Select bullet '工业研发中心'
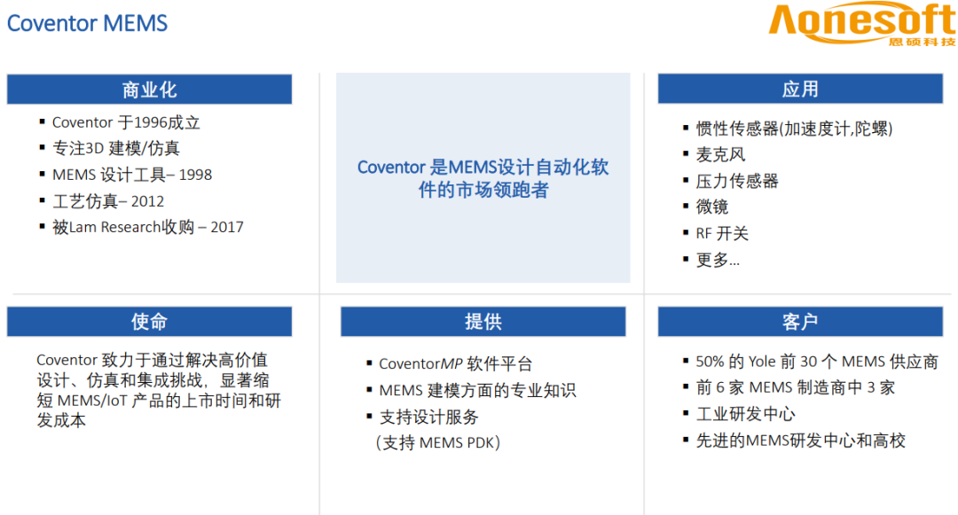Viewport: 958px width, 515px height. [745, 414]
